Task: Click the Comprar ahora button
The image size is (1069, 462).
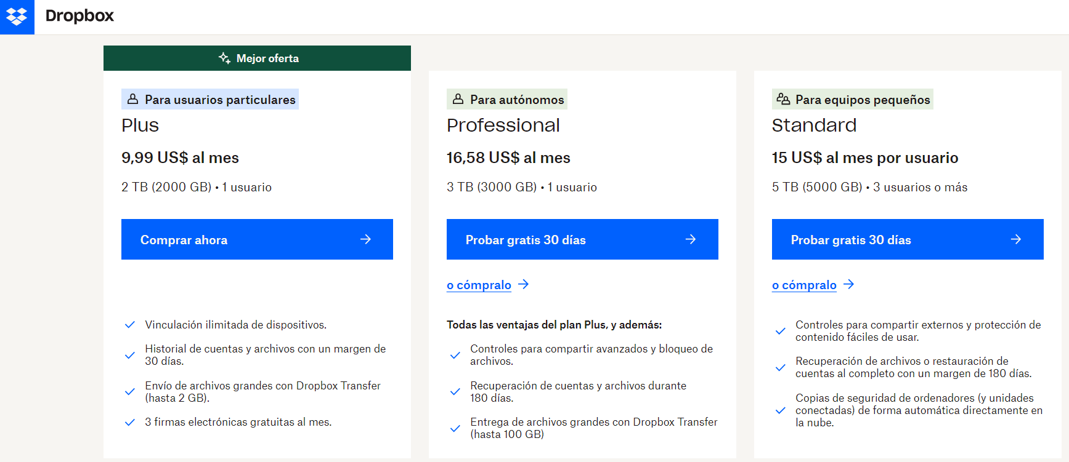Action: click(x=257, y=239)
